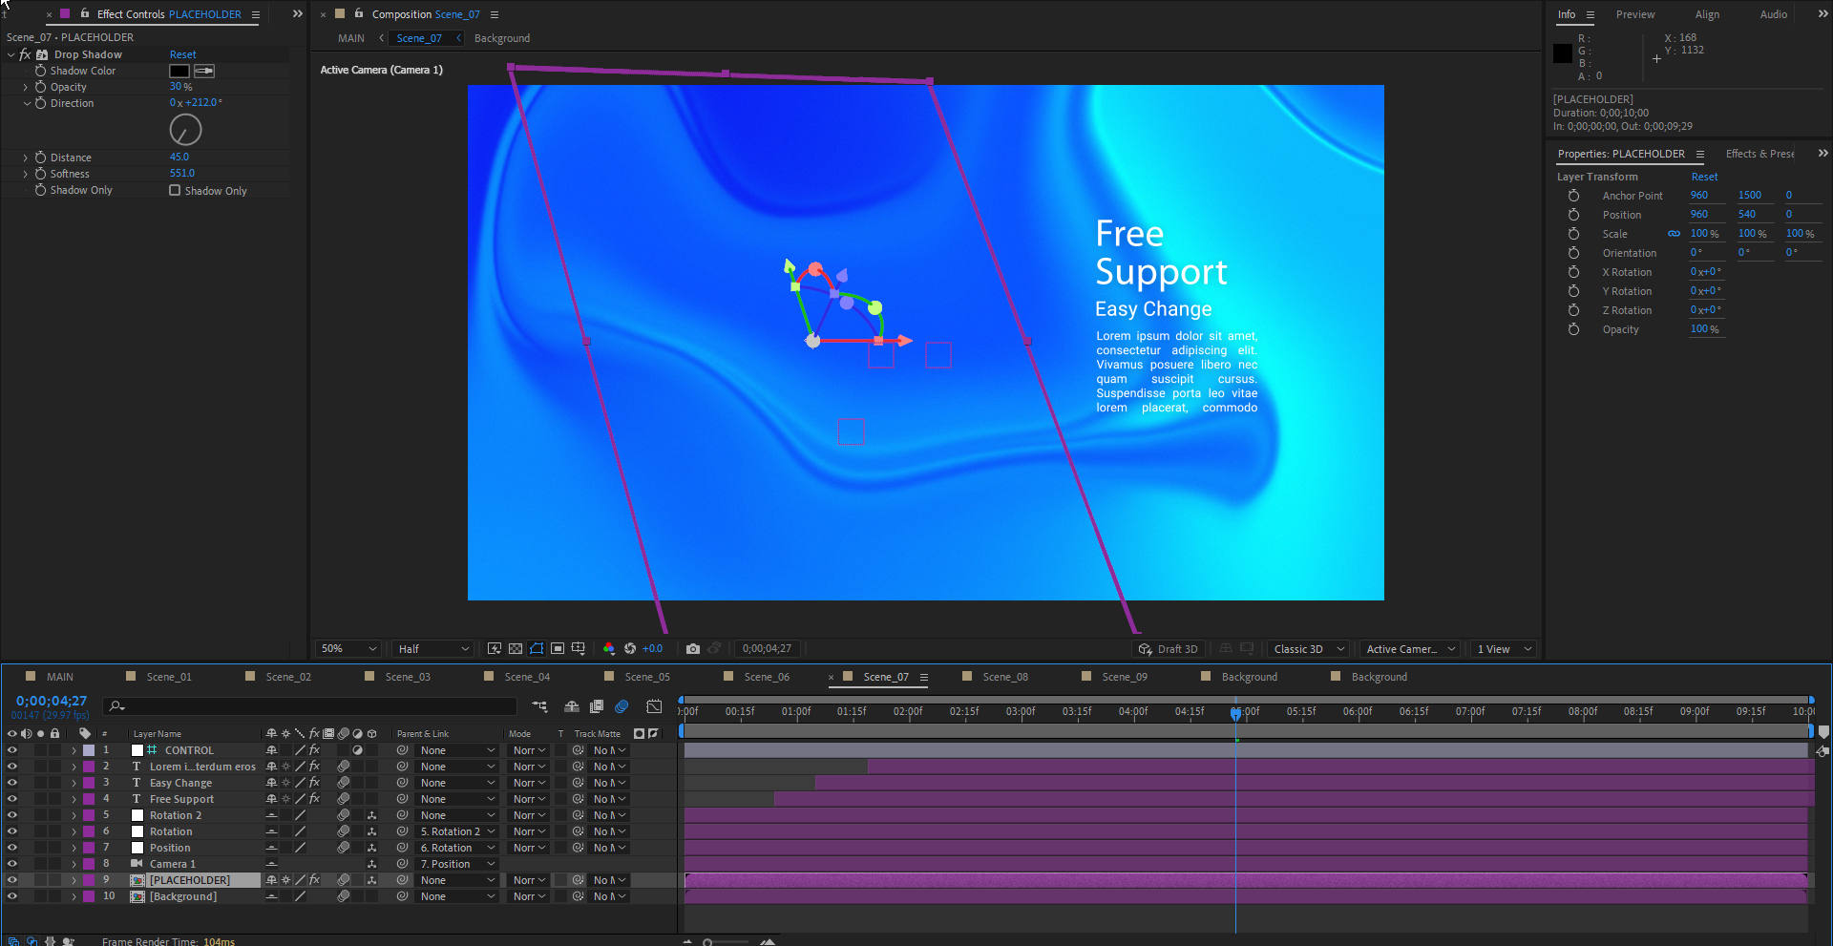Open the Composition Mini-Flowchart

tap(539, 706)
